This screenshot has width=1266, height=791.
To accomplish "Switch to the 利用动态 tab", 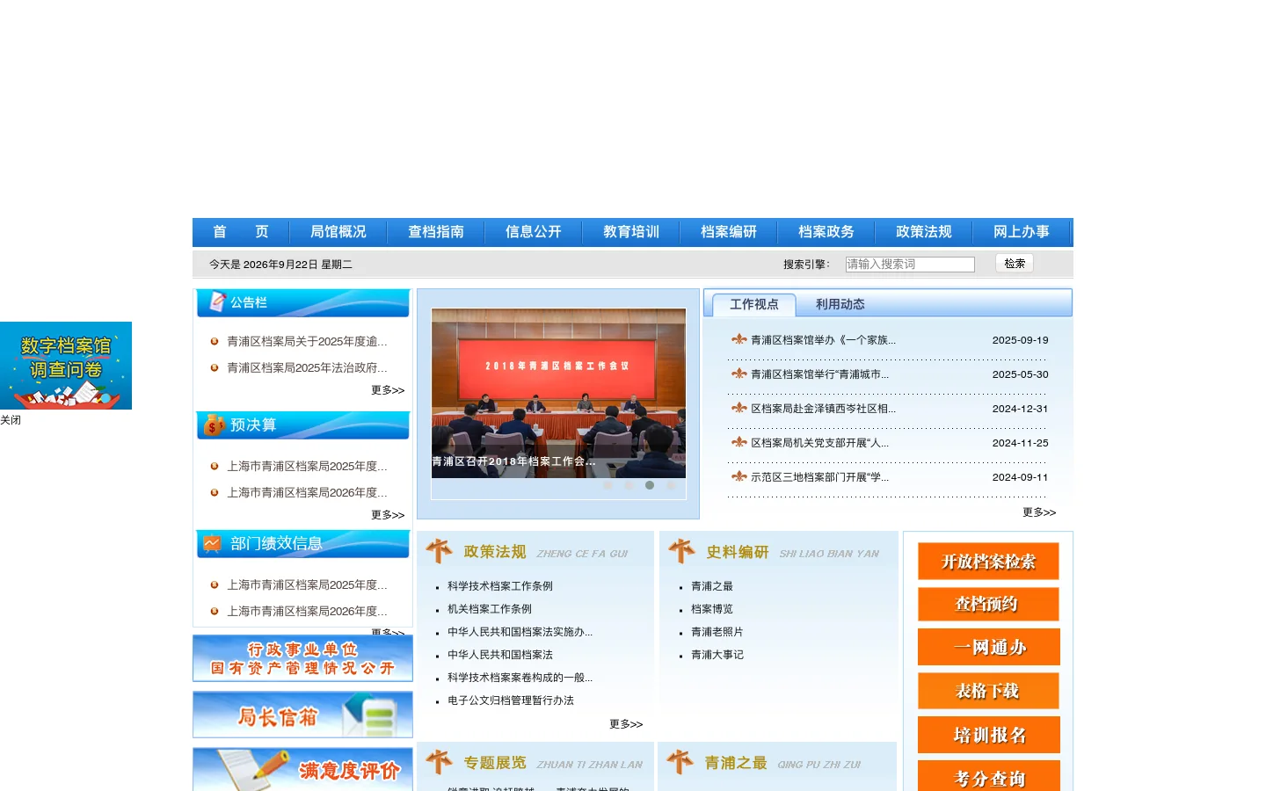I will [840, 304].
